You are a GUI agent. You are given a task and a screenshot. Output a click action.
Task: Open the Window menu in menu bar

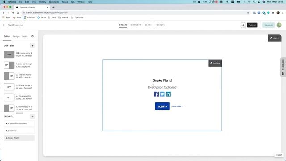pyautogui.click(x=81, y=2)
